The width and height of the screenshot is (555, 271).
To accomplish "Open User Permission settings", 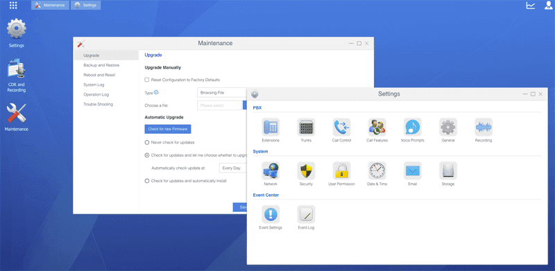I will pos(341,171).
